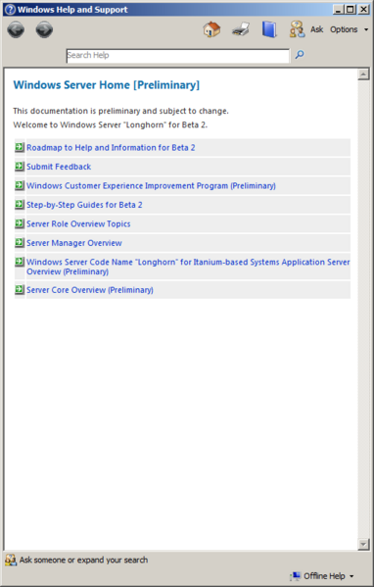Viewport: 374px width, 587px height.
Task: Click the people icon beside Ask someone
Action: [11, 560]
